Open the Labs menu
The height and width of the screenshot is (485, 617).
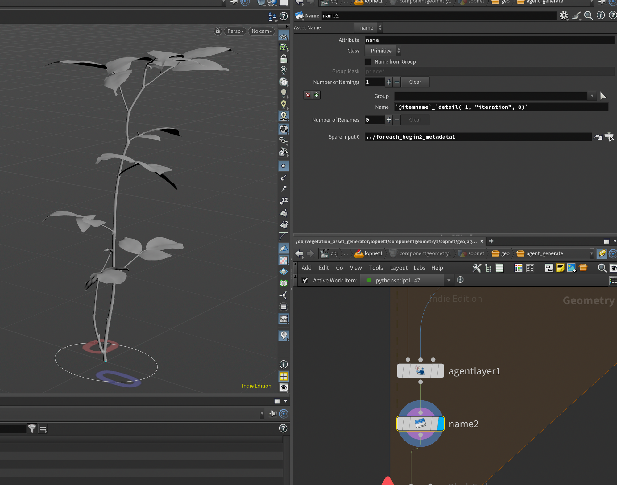pyautogui.click(x=419, y=268)
